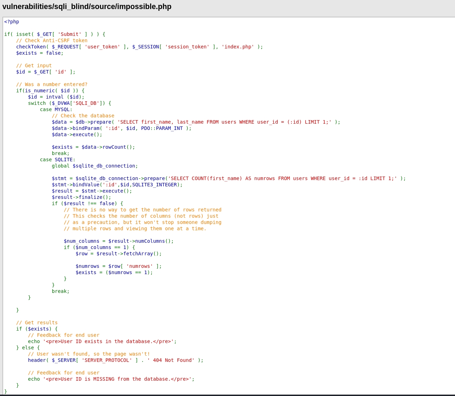Click the bindValue SQLITE3_INTEGER line

point(117,185)
